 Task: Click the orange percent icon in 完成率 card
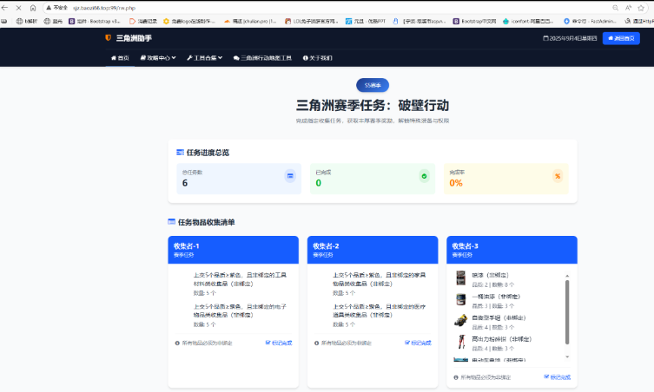tap(557, 176)
